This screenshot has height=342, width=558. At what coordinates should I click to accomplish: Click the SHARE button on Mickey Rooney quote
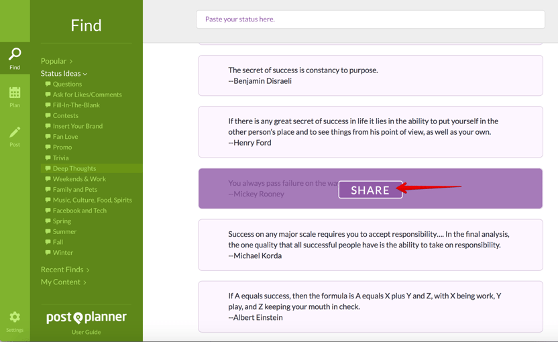tap(370, 190)
